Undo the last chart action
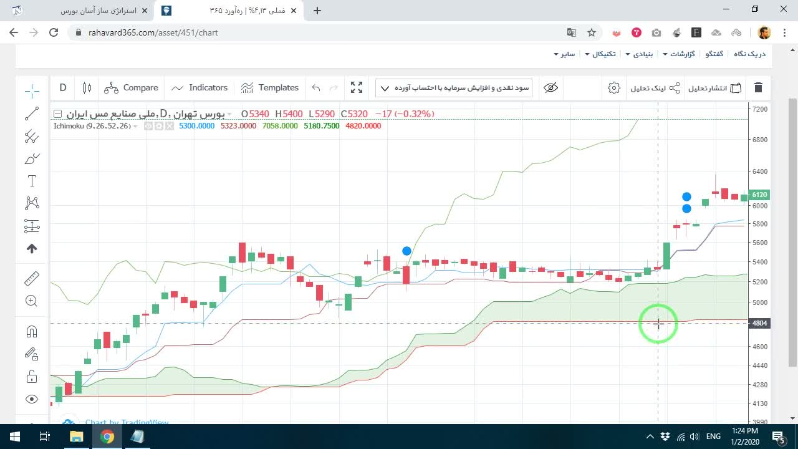 [316, 88]
